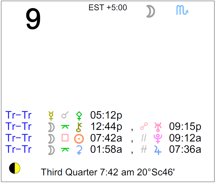This screenshot has width=215, height=183.
Task: Select the olive Chiron key glyph
Action: point(79,127)
